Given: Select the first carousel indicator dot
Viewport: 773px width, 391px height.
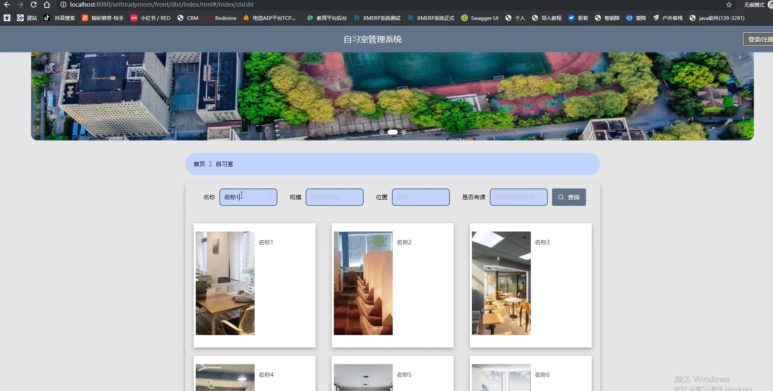Looking at the screenshot, I should coord(382,132).
